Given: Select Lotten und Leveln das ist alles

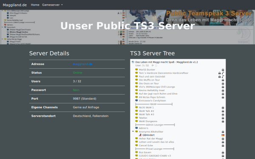Looking at the screenshot, I should pos(156,142).
